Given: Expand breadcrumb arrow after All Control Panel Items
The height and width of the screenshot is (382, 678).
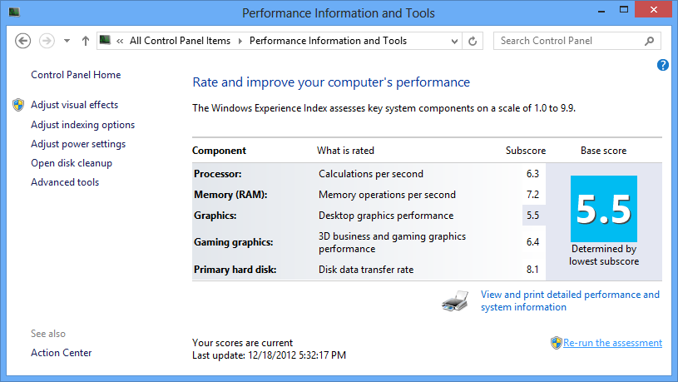Looking at the screenshot, I should coord(240,41).
